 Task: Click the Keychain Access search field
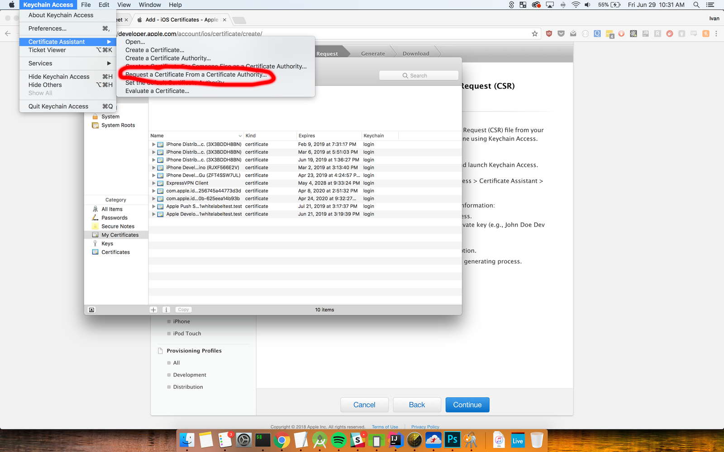coord(419,75)
